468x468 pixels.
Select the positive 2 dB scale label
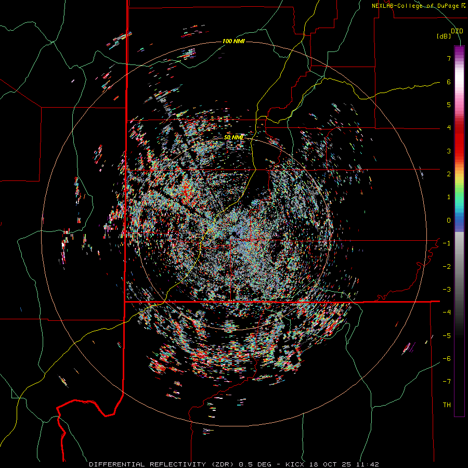[x=449, y=174]
